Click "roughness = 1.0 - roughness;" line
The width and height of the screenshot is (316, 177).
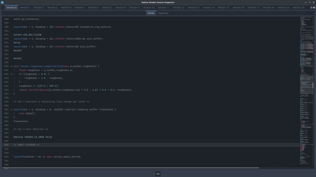(x=44, y=78)
